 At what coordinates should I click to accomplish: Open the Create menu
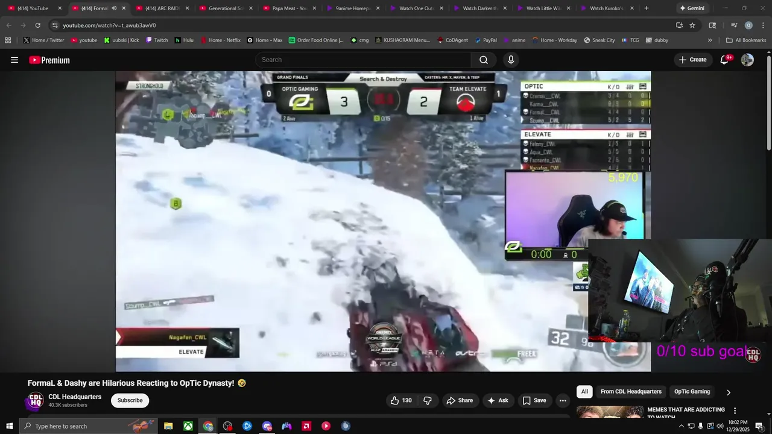pyautogui.click(x=692, y=60)
